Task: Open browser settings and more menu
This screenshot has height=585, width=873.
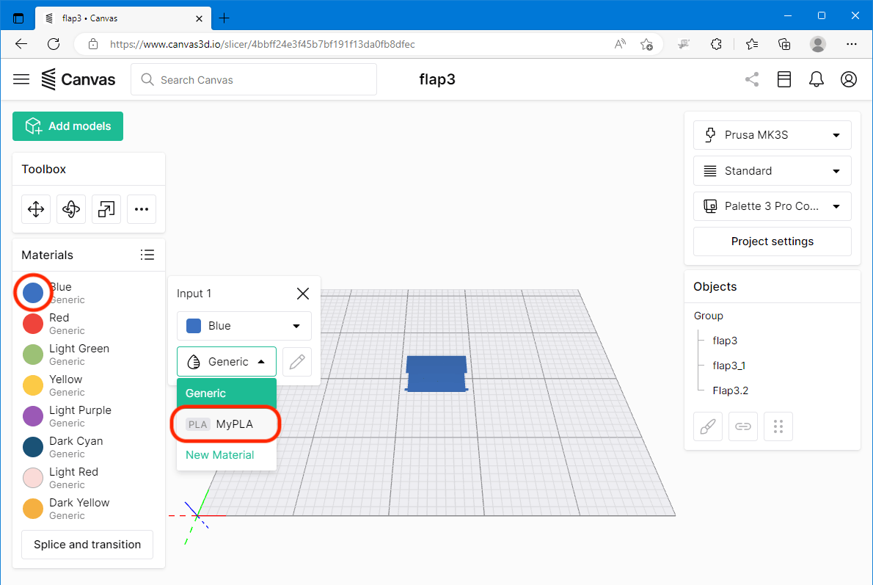Action: [x=851, y=44]
